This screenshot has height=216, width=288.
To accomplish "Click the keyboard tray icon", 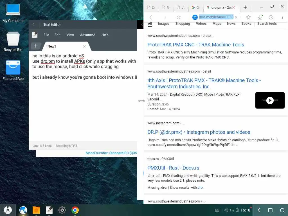I will (217, 210).
